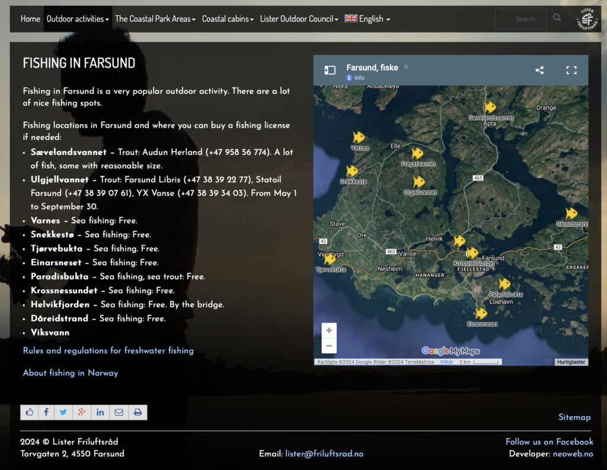Select the Frøystivannet fish marker
The height and width of the screenshot is (470, 607).
(417, 153)
